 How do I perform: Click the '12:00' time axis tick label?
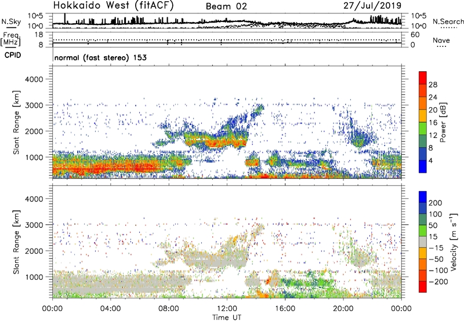(227, 309)
